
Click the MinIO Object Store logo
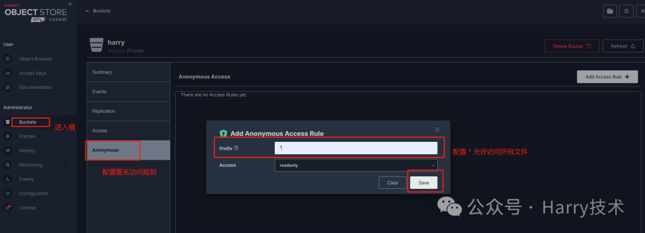[35, 13]
